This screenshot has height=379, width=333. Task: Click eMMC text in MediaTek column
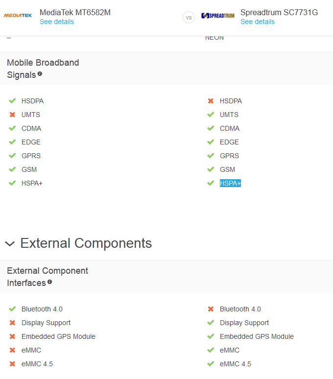31,350
